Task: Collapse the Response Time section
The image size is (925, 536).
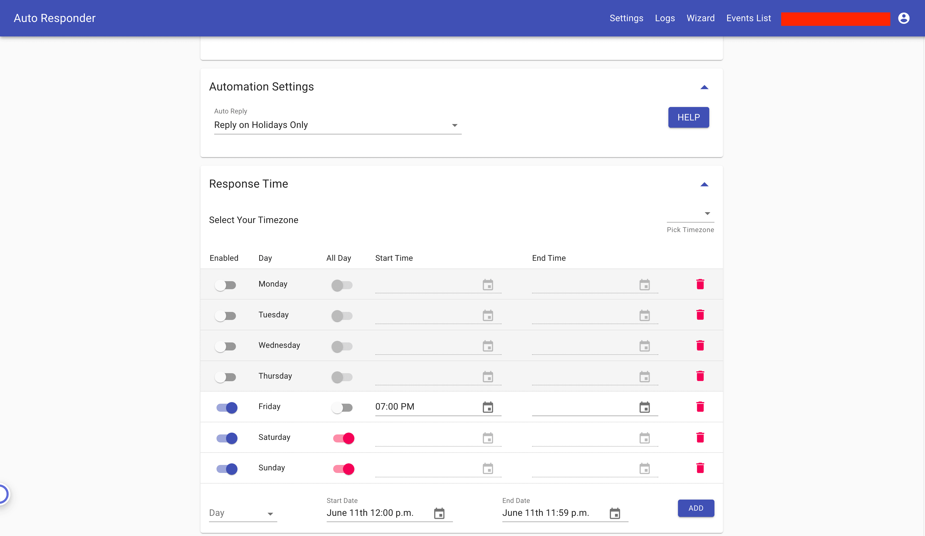Action: pyautogui.click(x=704, y=185)
